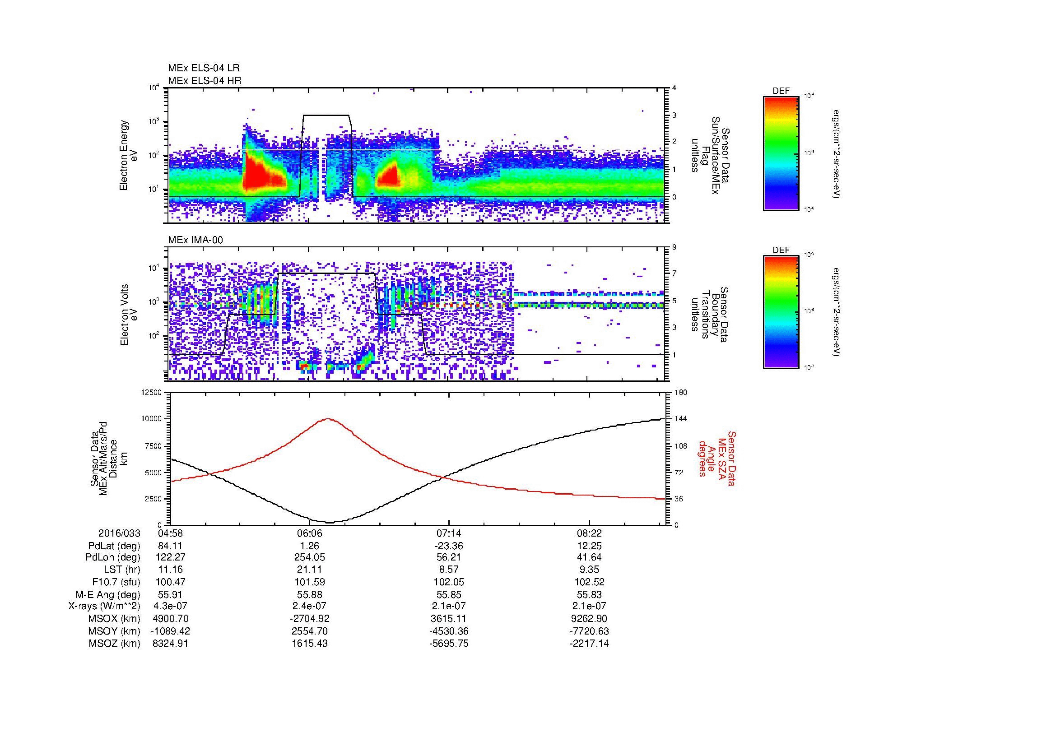
Task: Click the MSOZ (km) row label
Action: pos(114,644)
